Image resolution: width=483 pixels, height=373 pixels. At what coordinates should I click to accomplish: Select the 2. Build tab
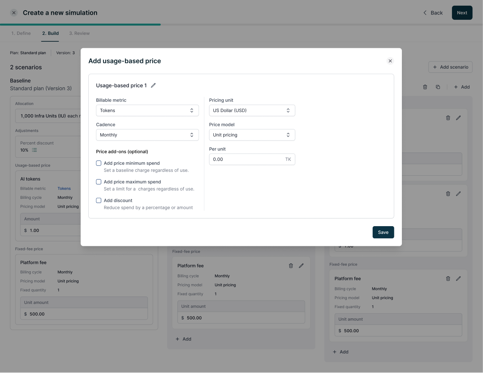click(50, 33)
